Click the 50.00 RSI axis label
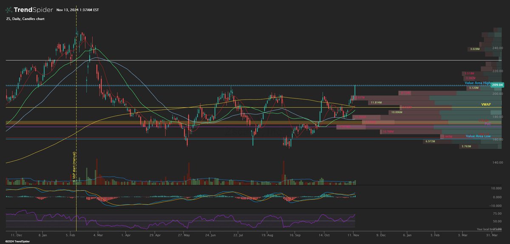Screen dimensions: 510x244 pos(498,221)
